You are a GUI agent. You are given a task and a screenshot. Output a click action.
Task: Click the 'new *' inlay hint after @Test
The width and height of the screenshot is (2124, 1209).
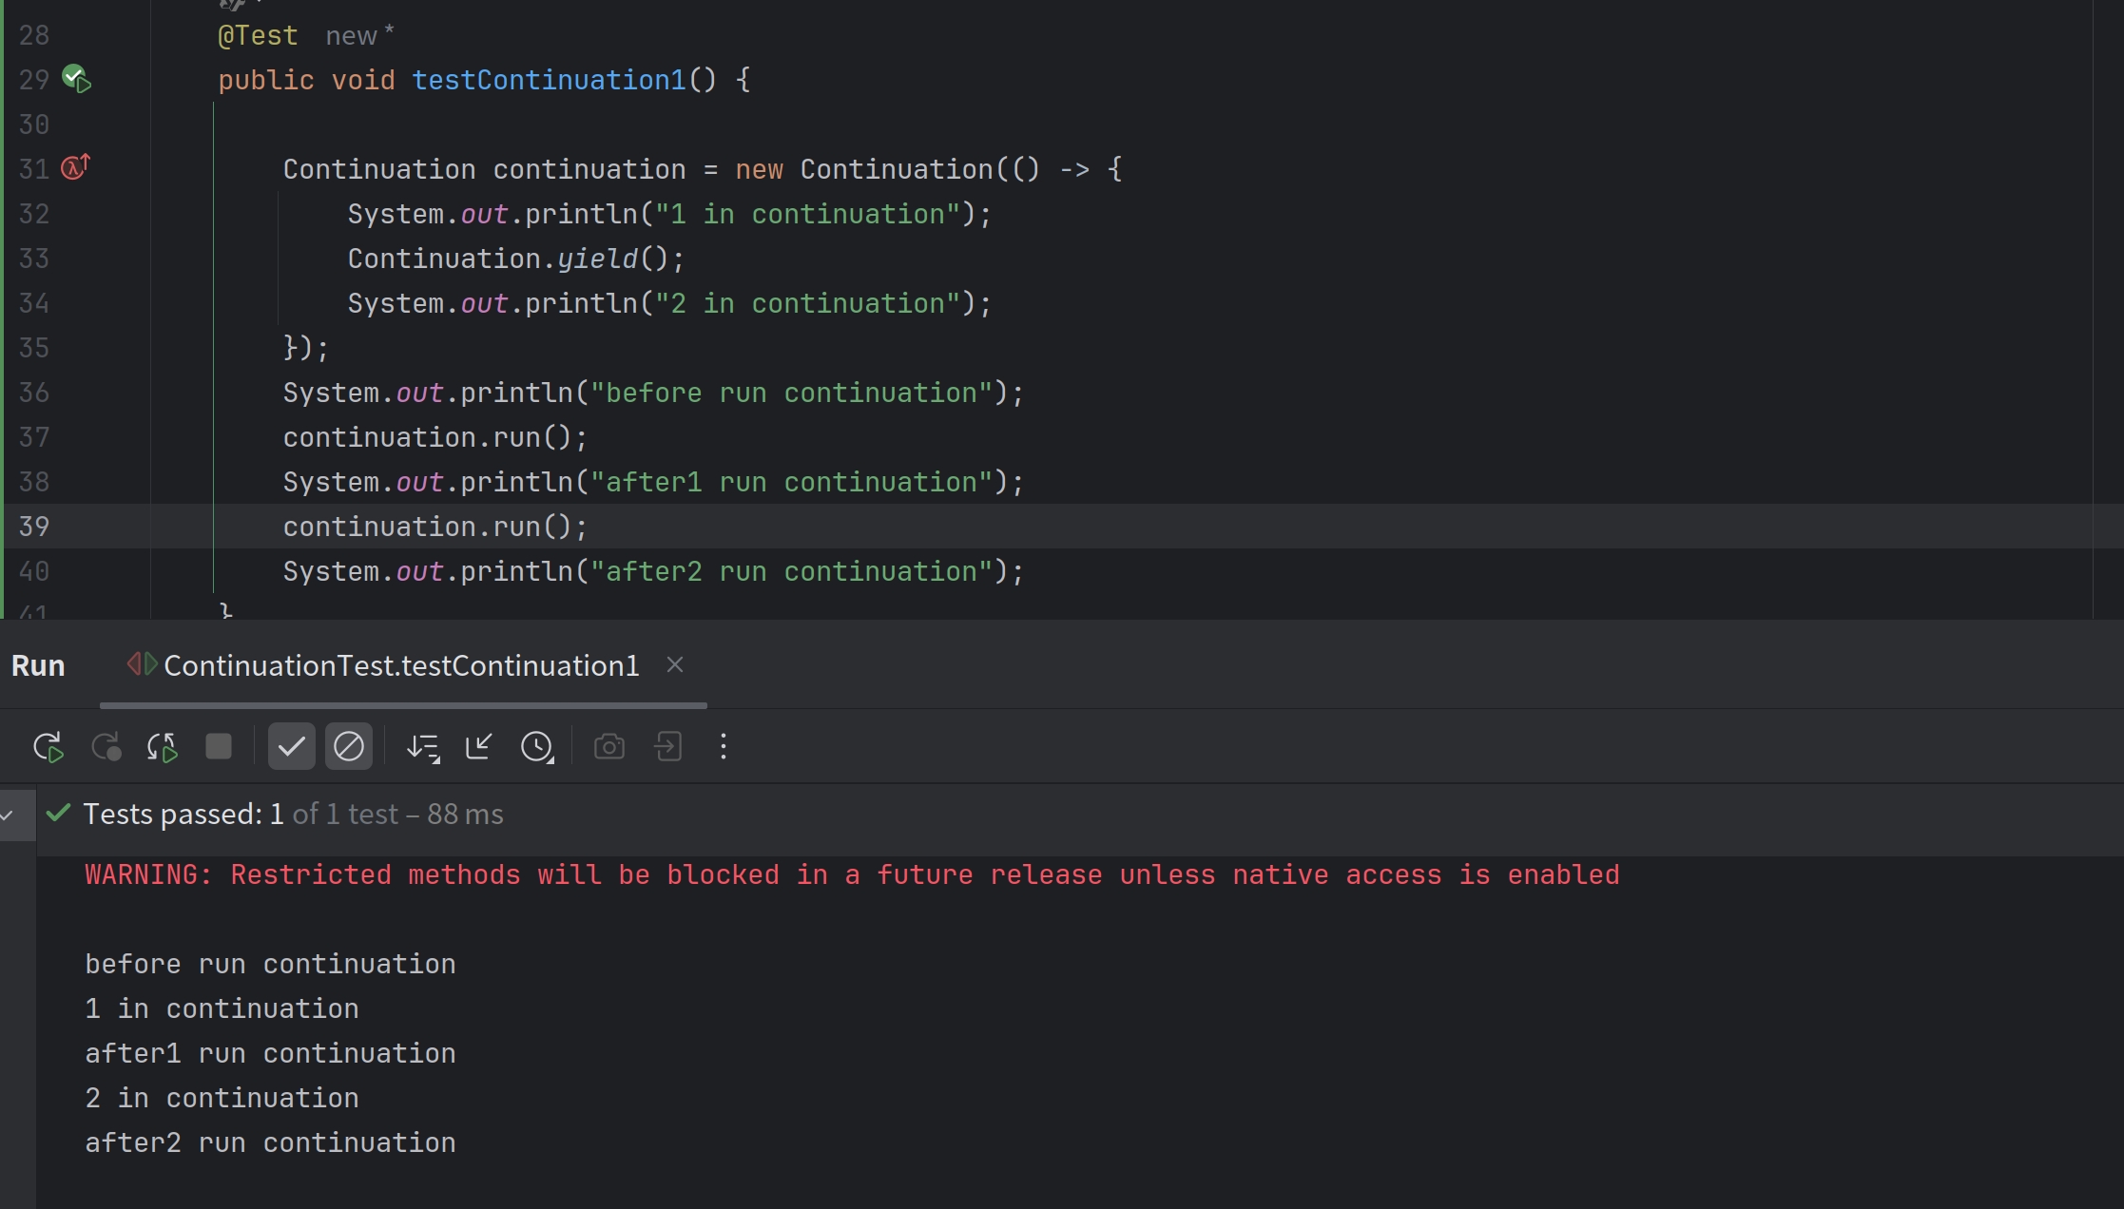point(359,35)
